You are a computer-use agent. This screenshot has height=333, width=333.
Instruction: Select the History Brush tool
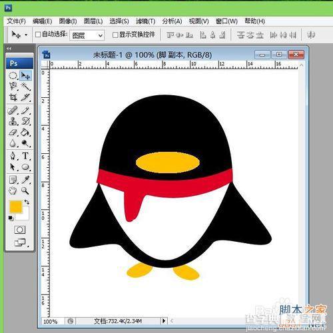[x=25, y=121]
